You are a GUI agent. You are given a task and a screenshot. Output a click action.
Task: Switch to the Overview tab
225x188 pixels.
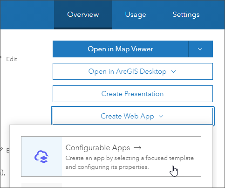click(x=83, y=14)
